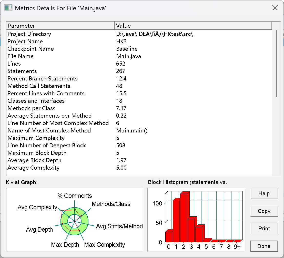Click the Avg Stmts/Method label in Kiviat graph

tap(119, 226)
